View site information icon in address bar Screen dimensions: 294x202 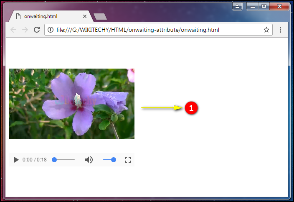pyautogui.click(x=51, y=30)
